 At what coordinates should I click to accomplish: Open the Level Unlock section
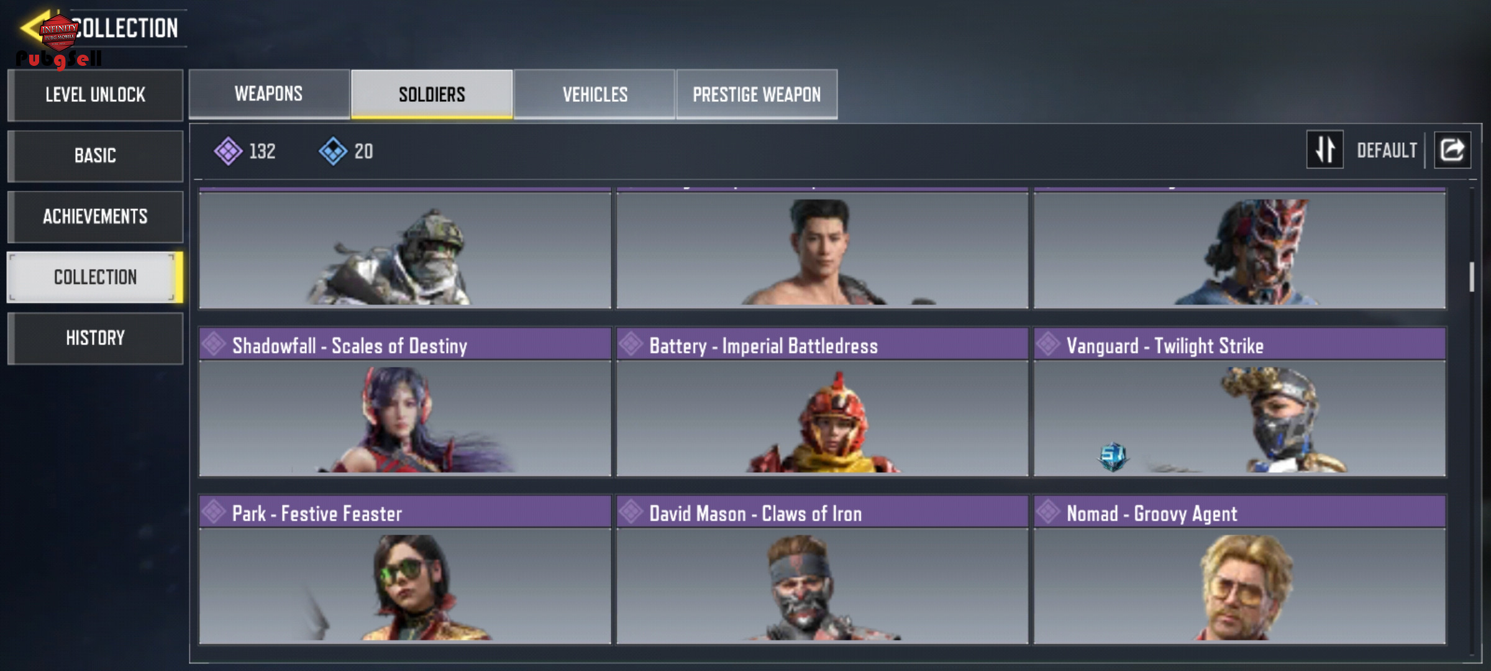tap(95, 95)
